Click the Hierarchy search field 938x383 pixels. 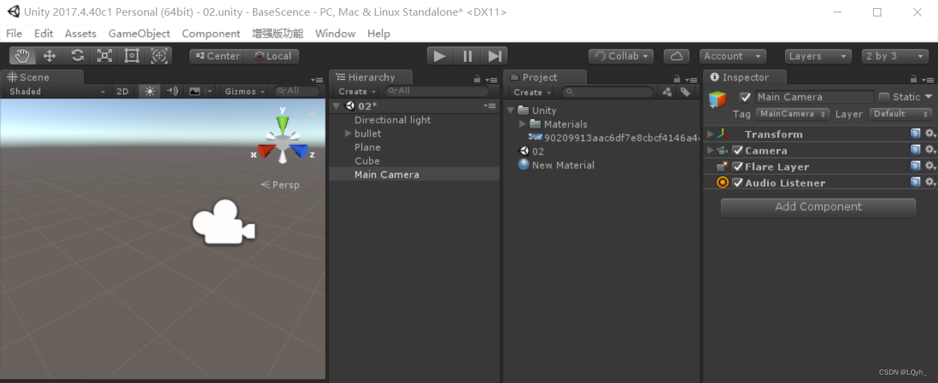[437, 91]
